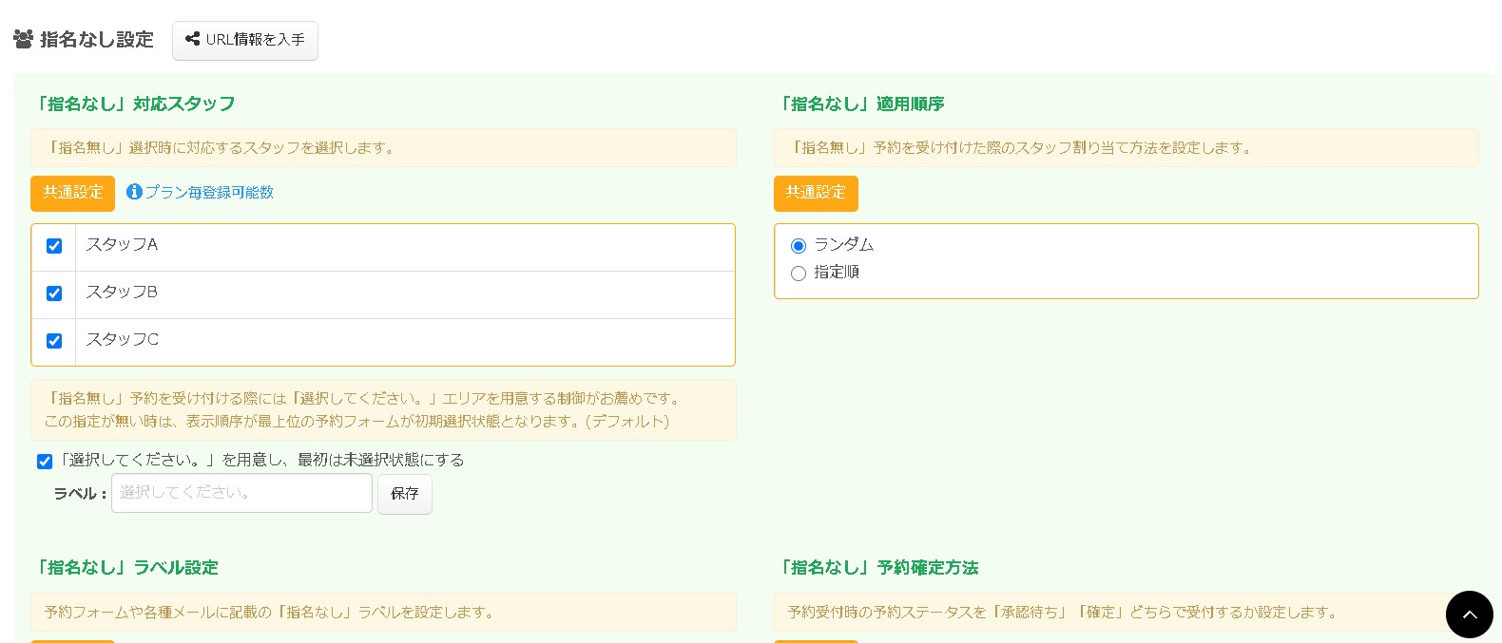Click the people icon beside 指名なし設定 heading
The image size is (1502, 643).
click(23, 38)
